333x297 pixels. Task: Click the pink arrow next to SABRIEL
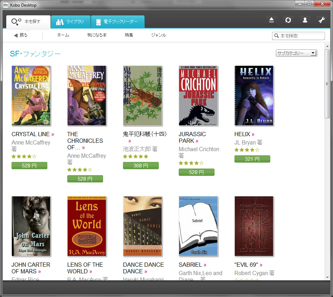(x=205, y=265)
